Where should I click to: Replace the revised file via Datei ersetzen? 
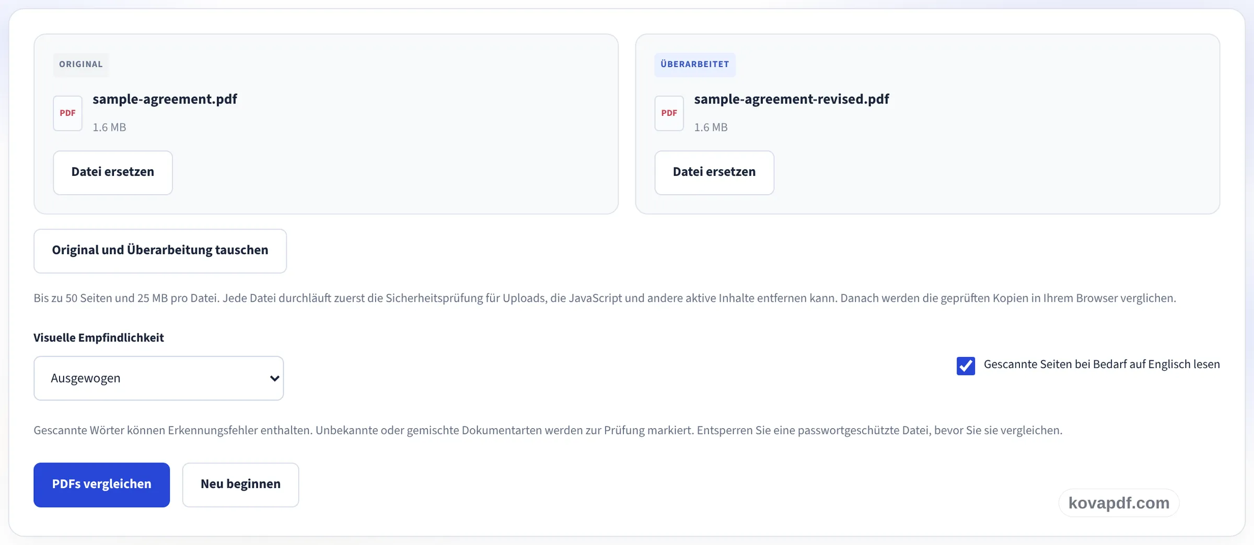click(x=714, y=172)
